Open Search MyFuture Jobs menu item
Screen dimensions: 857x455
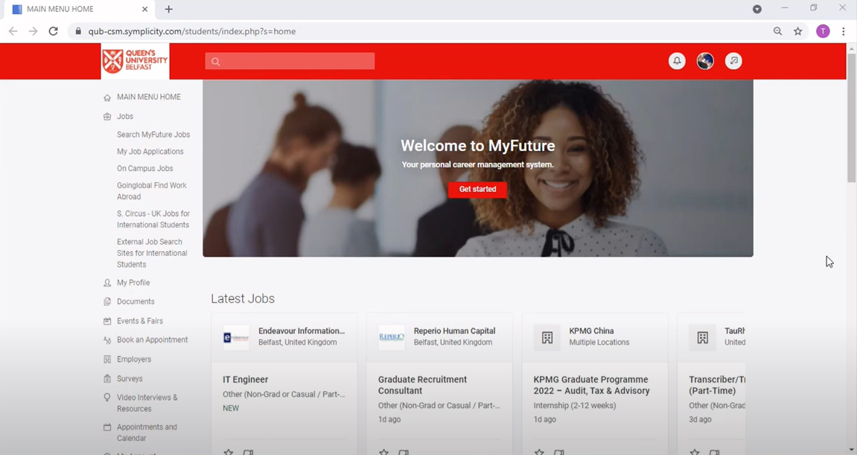(153, 135)
